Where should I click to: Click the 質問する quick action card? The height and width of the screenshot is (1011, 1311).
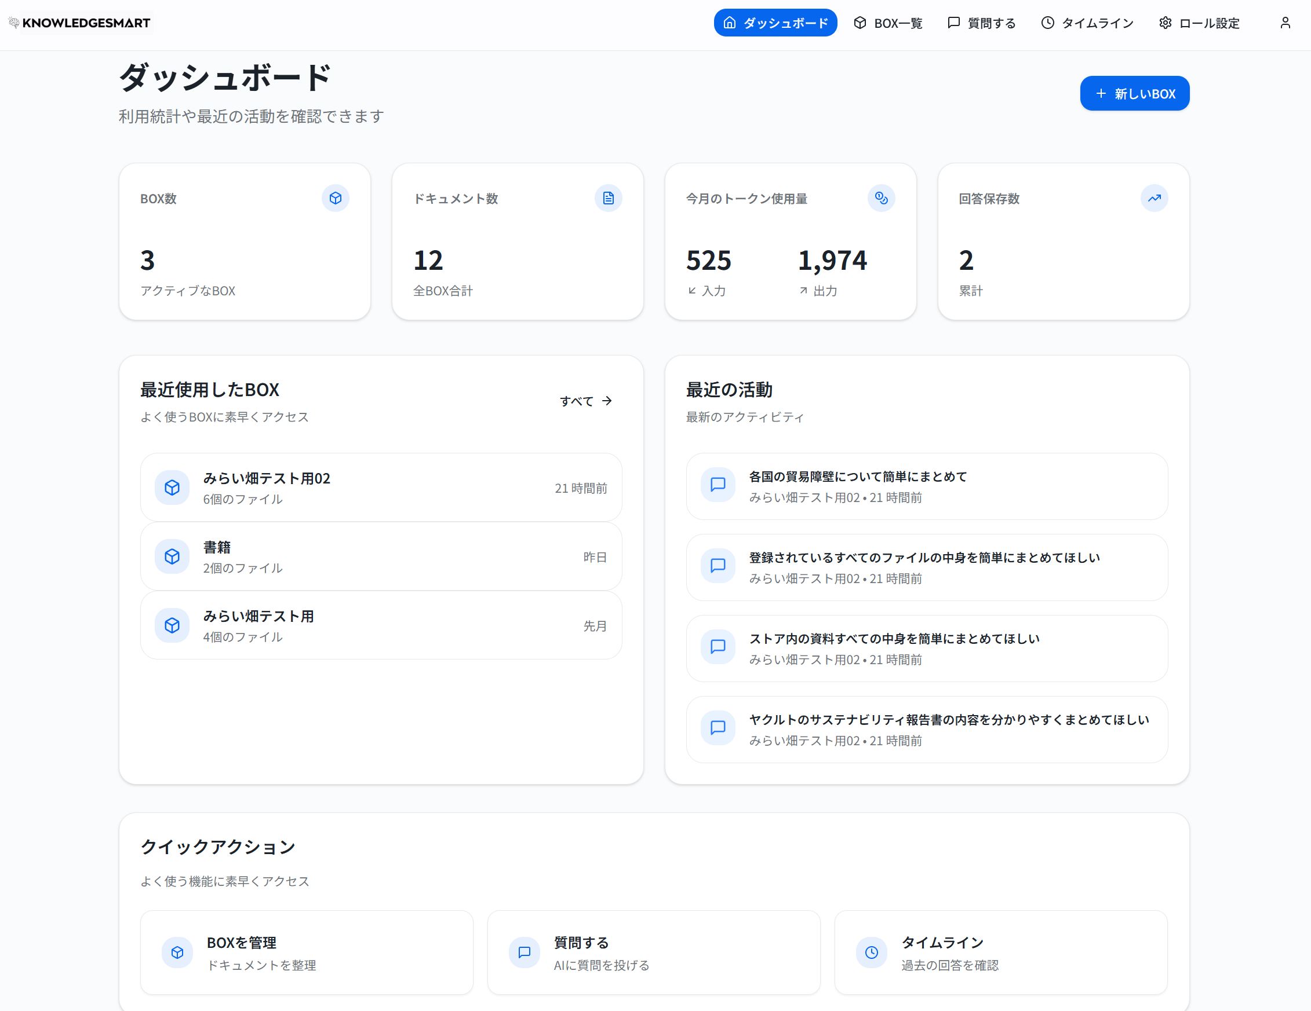654,953
